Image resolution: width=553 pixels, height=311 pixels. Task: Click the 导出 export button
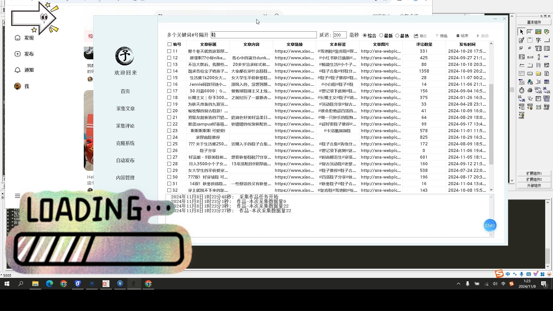421,36
